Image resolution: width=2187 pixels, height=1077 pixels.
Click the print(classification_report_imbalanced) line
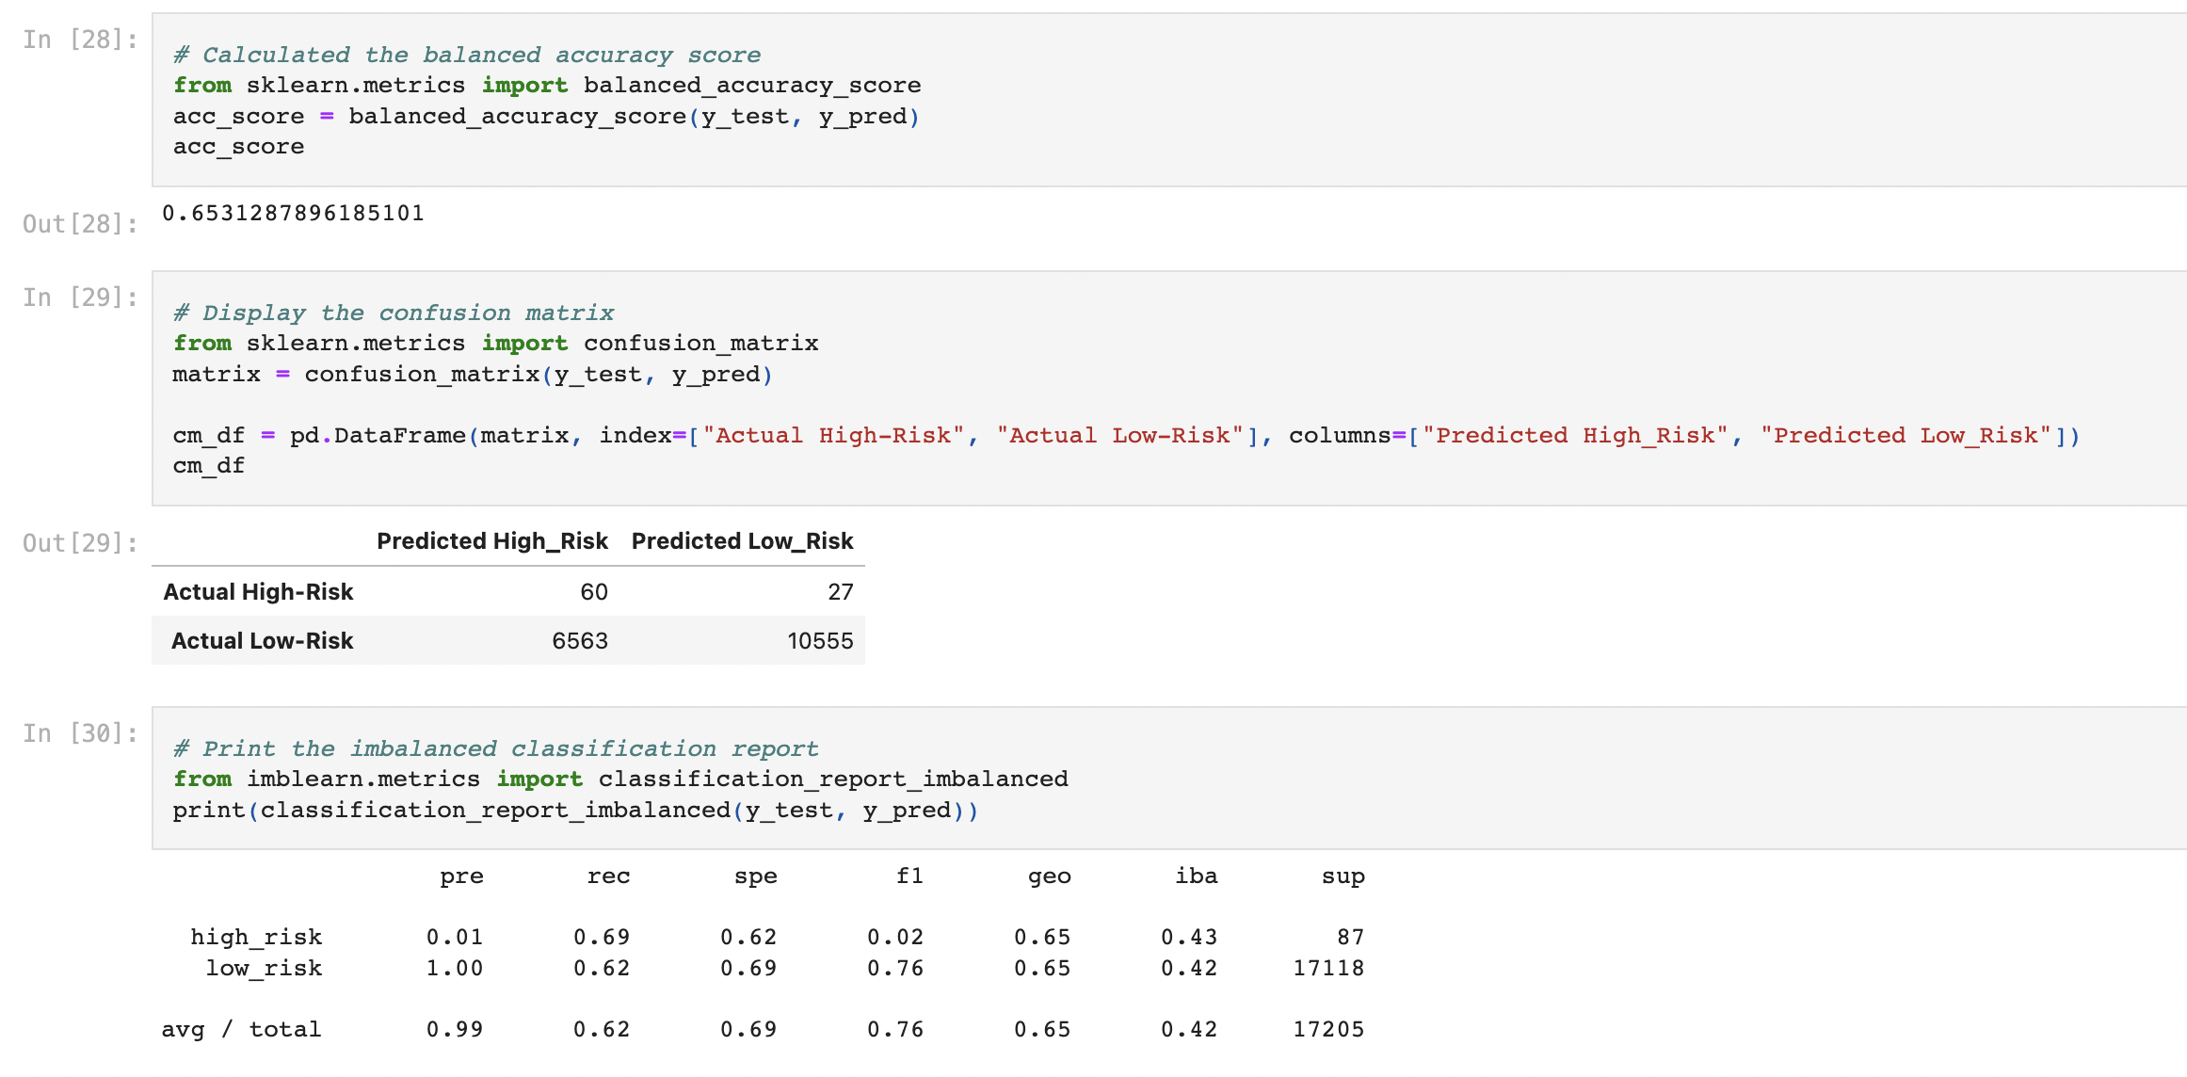click(575, 811)
